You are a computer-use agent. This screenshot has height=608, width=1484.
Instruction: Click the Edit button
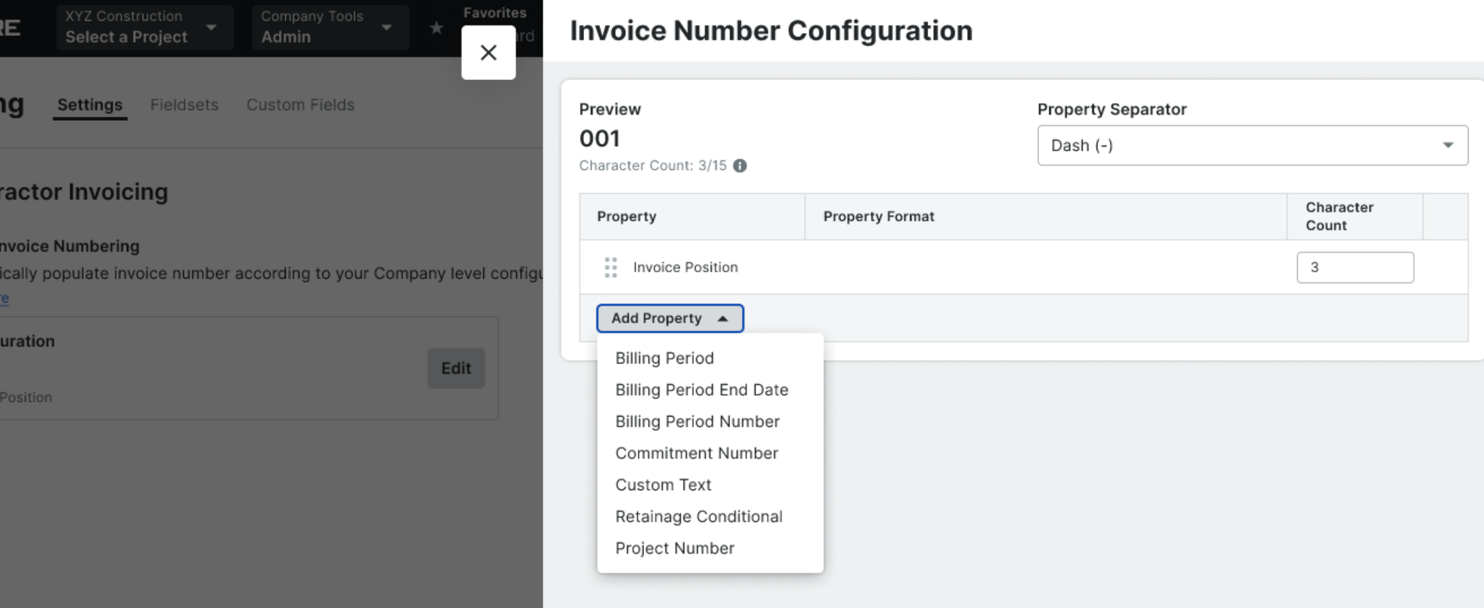[x=456, y=368]
